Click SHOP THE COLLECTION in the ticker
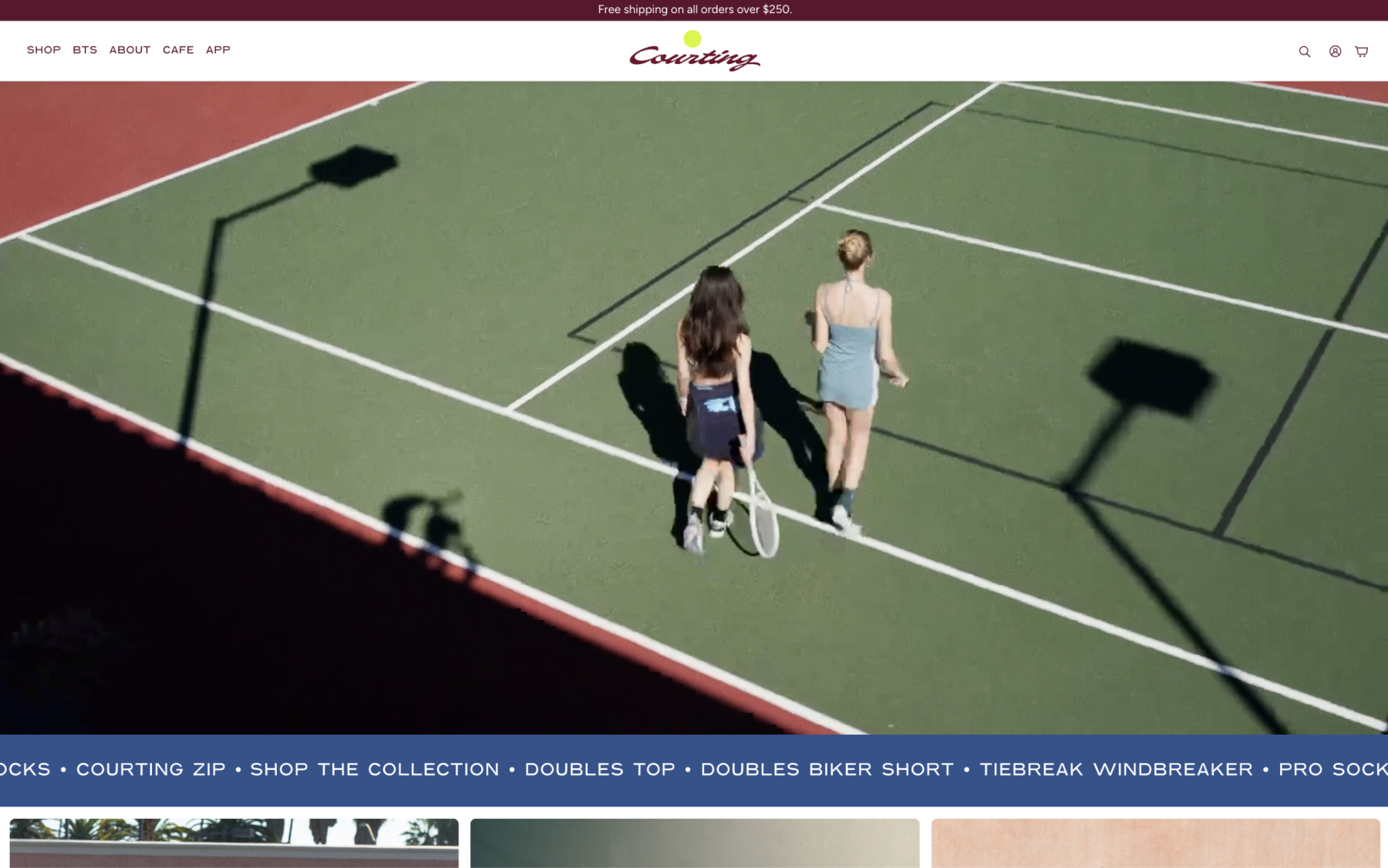1388x868 pixels. click(x=375, y=769)
